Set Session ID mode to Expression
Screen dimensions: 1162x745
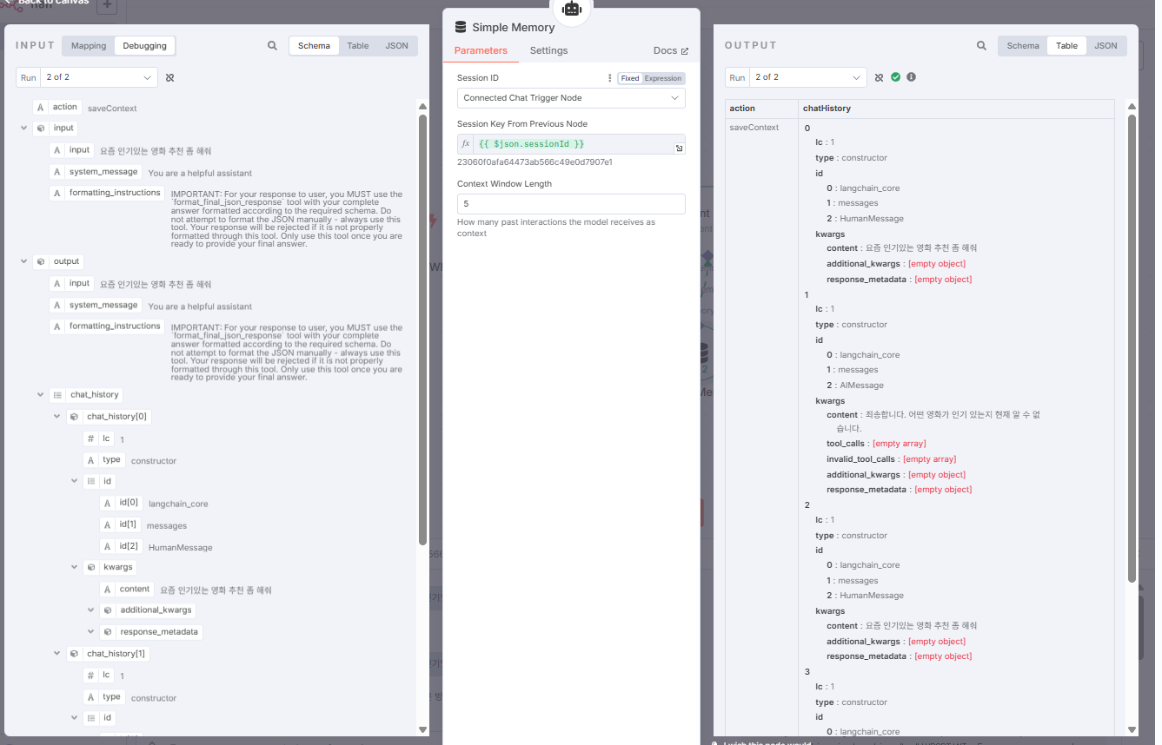point(663,78)
